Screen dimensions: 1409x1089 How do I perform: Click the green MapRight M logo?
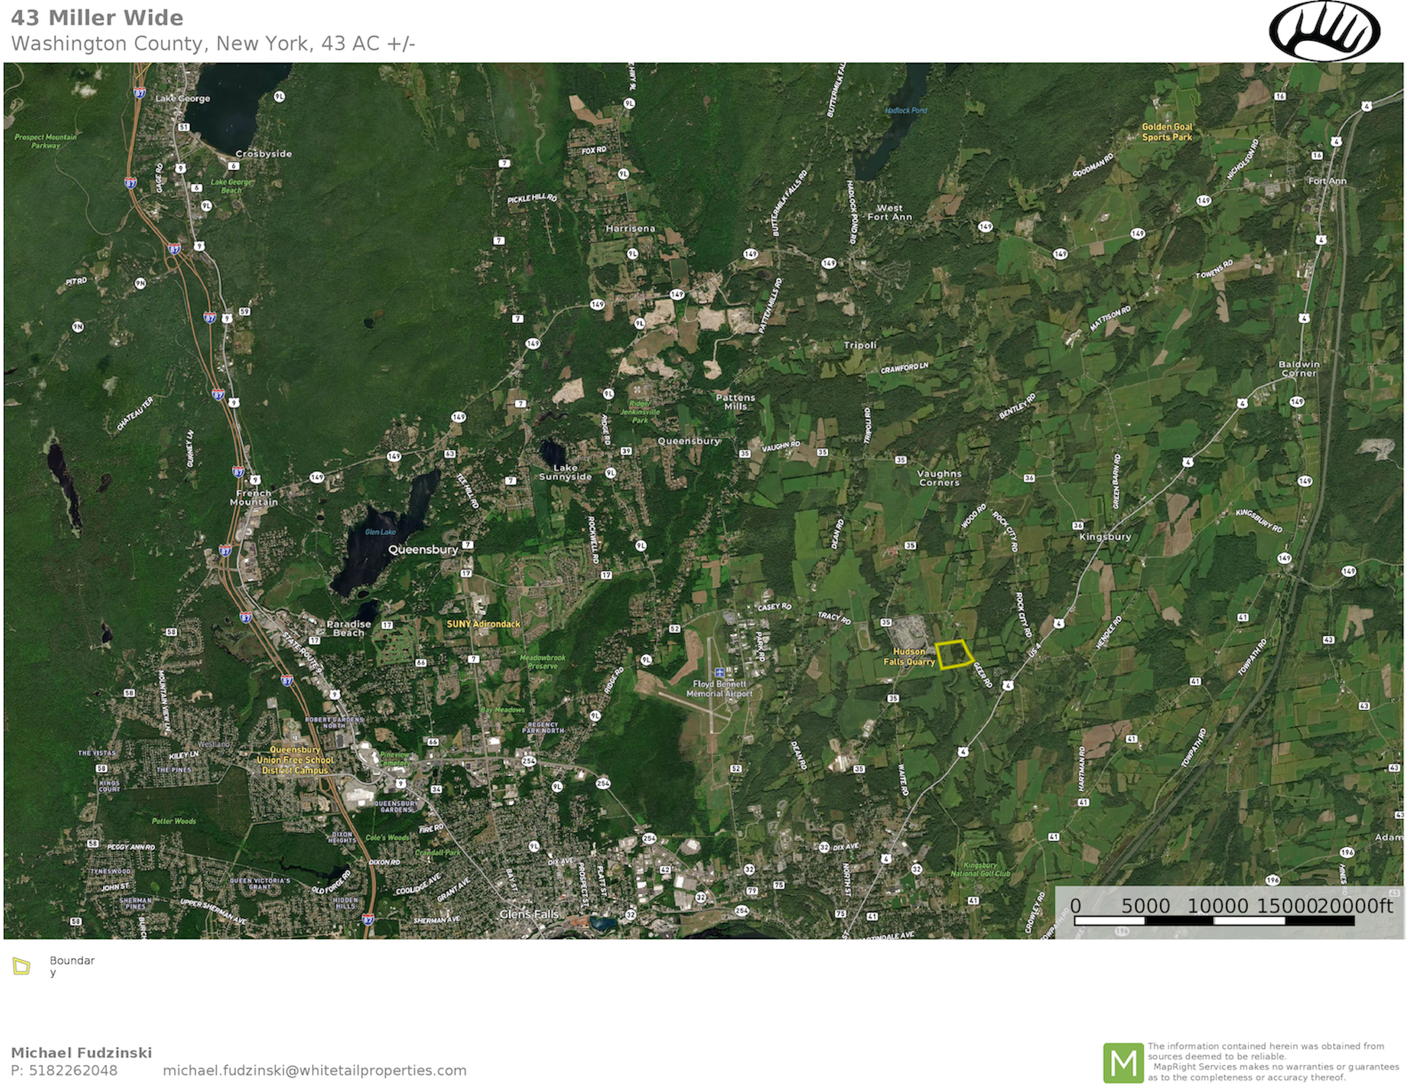(x=1123, y=1062)
